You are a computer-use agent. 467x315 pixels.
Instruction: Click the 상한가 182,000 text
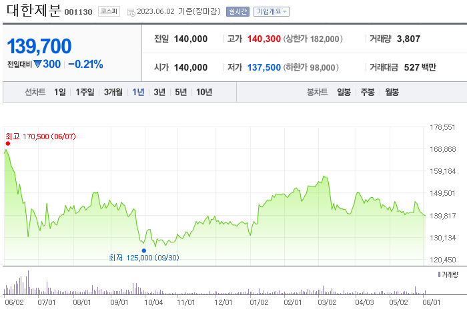point(313,39)
